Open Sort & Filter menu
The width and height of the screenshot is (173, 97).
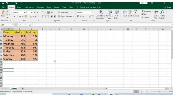pyautogui.click(x=156, y=15)
